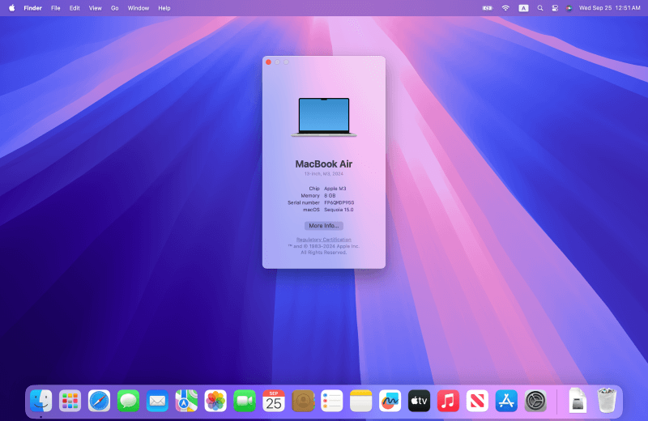Launch Maps from the Dock
Screen dimensions: 648x421
(186, 401)
